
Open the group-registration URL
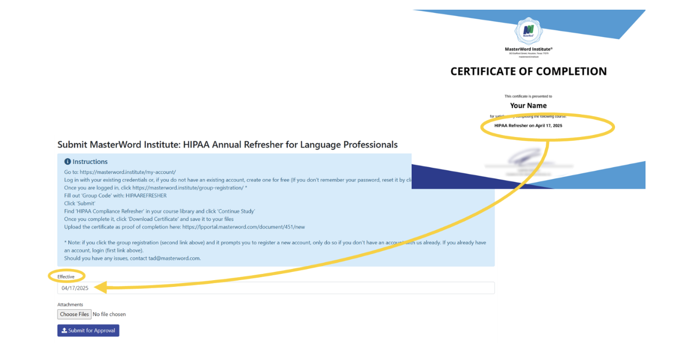tap(187, 188)
